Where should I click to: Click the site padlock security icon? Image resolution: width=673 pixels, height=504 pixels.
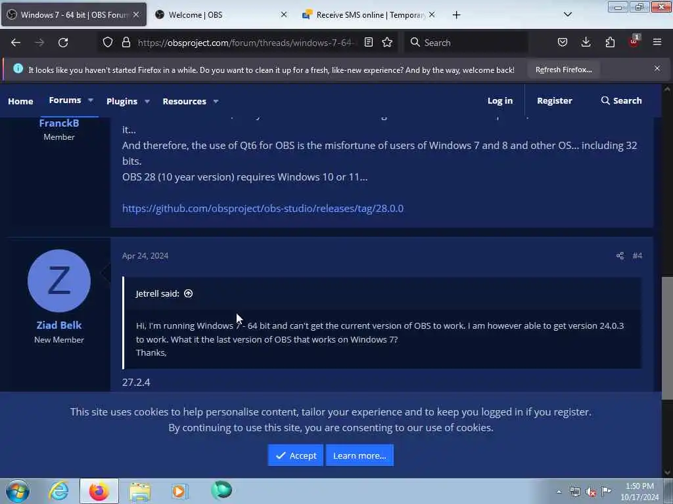(126, 42)
